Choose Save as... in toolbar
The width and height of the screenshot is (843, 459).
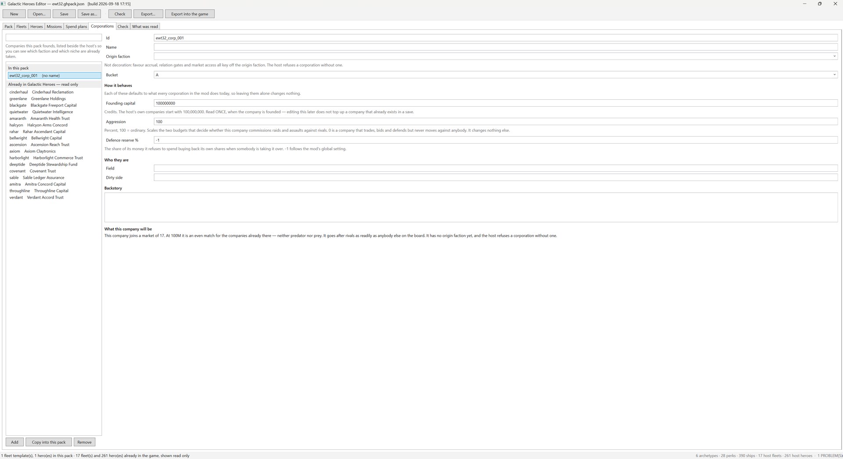click(89, 14)
